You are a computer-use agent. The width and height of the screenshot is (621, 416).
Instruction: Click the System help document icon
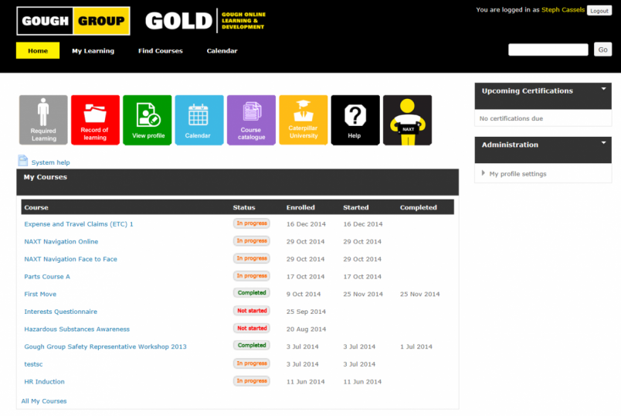click(x=23, y=161)
